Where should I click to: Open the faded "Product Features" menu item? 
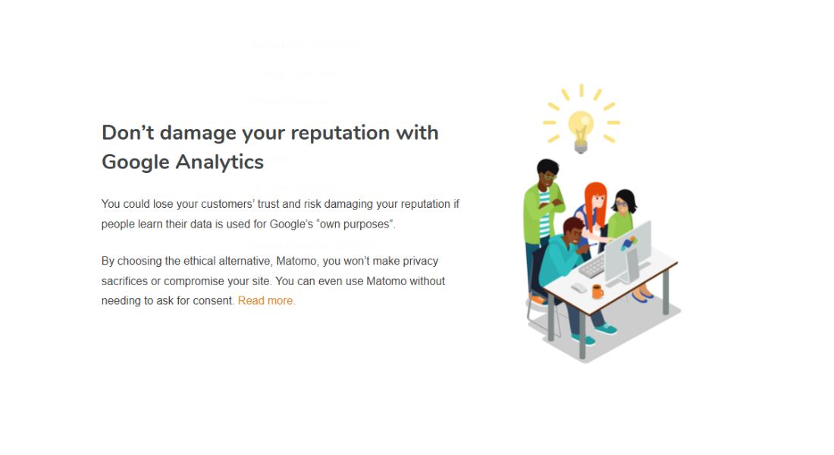point(289,100)
